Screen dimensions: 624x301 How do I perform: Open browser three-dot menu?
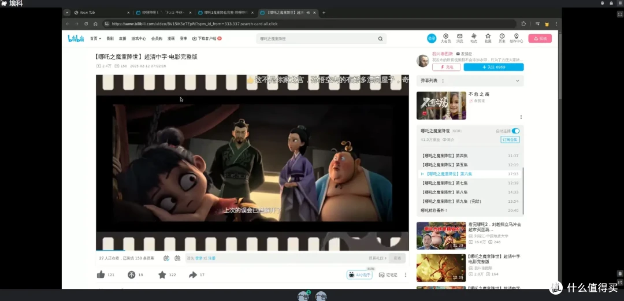point(556,24)
